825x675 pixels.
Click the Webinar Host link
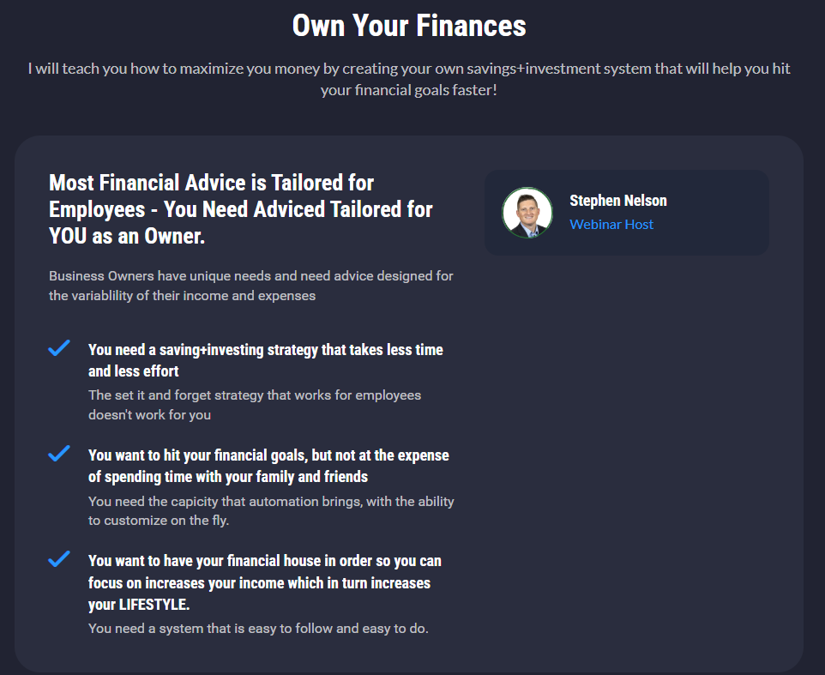pyautogui.click(x=611, y=225)
